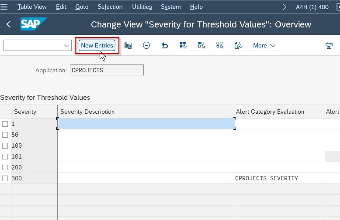
Task: Expand menu bar overflow chevron
Action: pyautogui.click(x=284, y=7)
